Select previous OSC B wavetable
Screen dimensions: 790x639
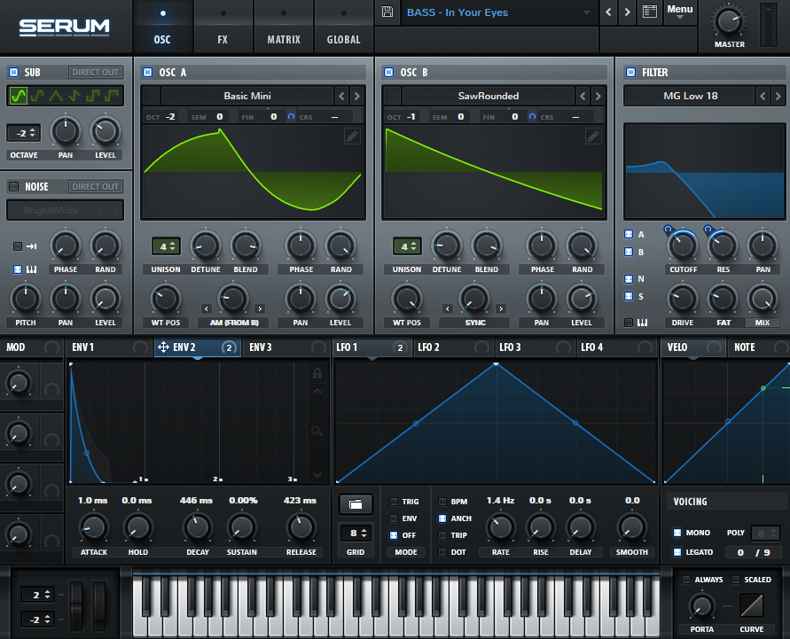(583, 96)
